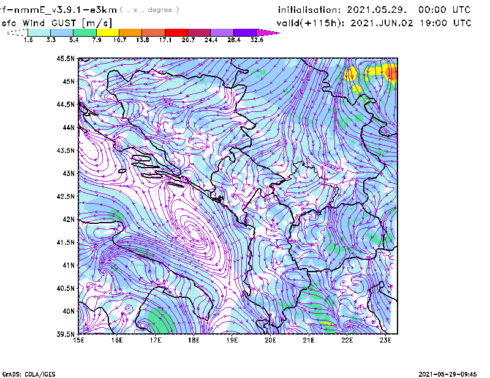Click the magenta arrow tip of the colorbar

pyautogui.click(x=268, y=32)
